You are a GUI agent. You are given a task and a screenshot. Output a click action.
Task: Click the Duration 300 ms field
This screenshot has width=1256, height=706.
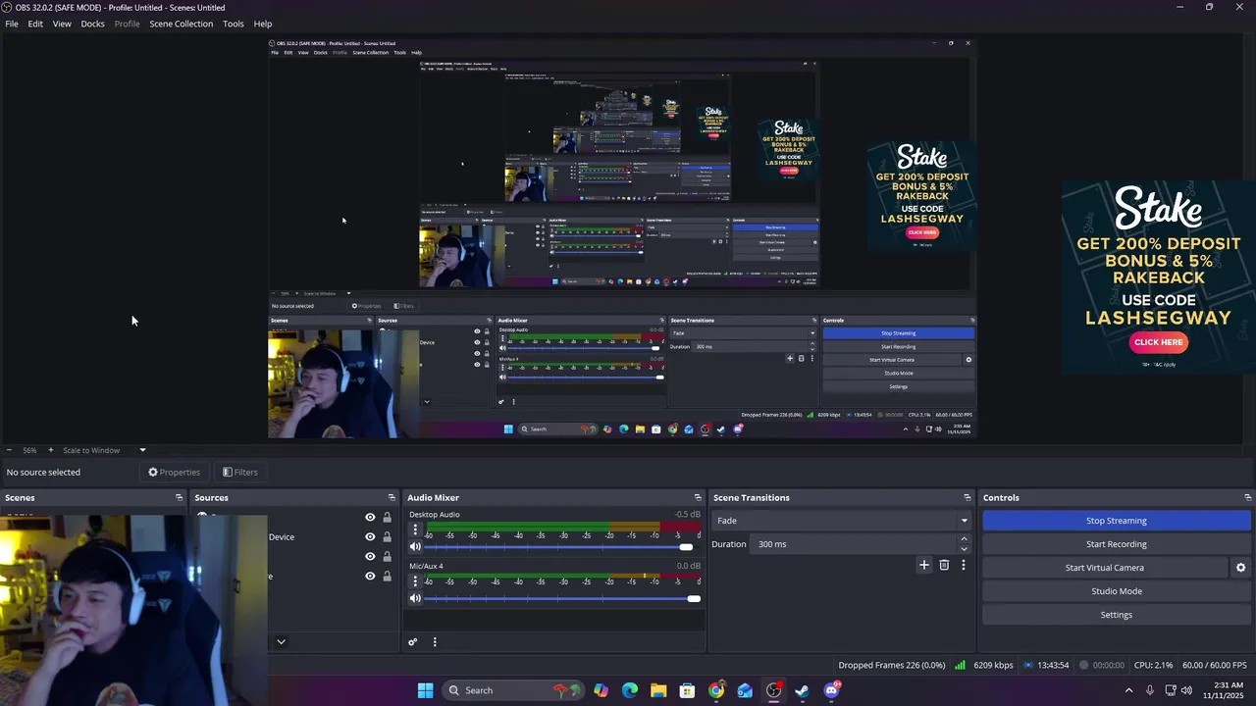tap(854, 544)
